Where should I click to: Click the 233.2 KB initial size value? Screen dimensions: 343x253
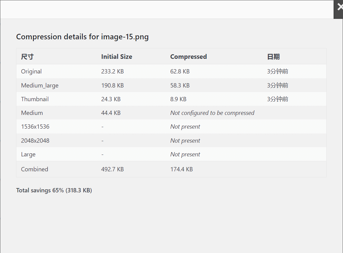[112, 72]
